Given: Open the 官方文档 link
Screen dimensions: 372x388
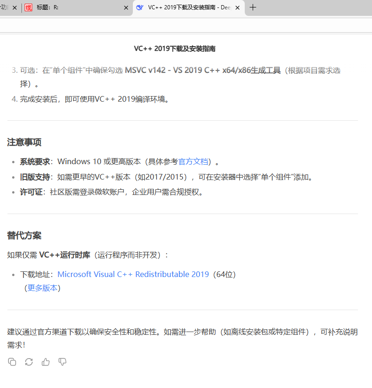Looking at the screenshot, I should pos(193,162).
